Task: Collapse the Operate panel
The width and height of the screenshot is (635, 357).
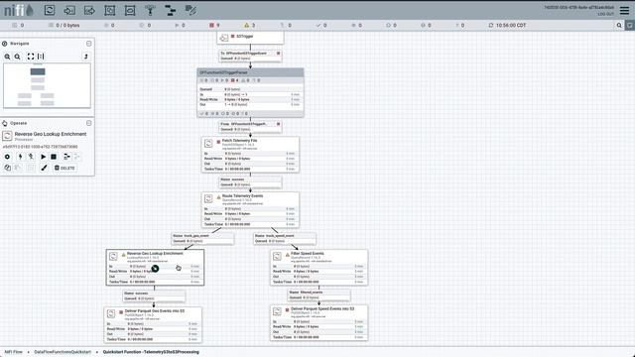Action: (88, 123)
